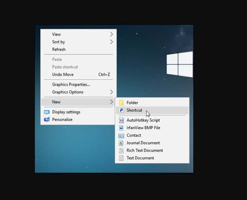Click the Text Document page icon

[x=121, y=158]
